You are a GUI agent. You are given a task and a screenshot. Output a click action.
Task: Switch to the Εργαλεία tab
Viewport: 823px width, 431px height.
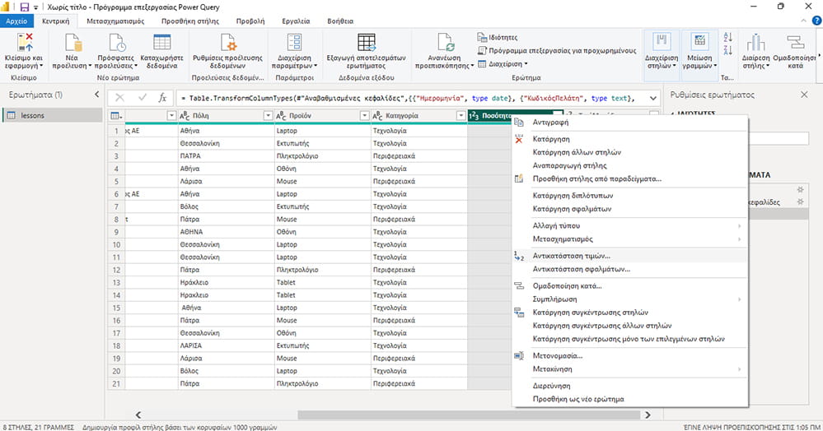296,21
